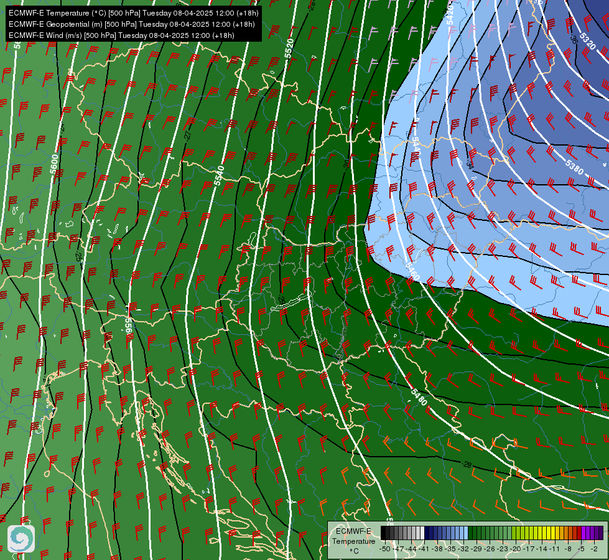Click the 5320 geopotential contour label
The height and width of the screenshot is (560, 609).
click(587, 41)
